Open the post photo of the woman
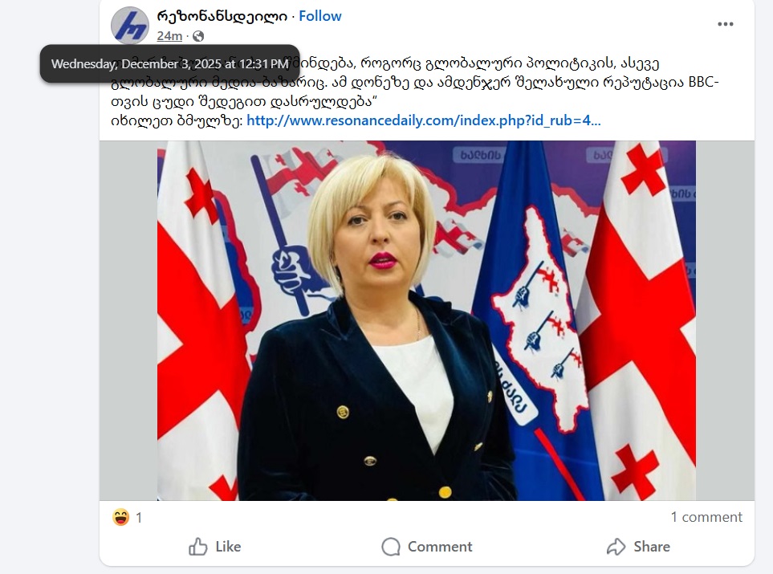 [x=426, y=320]
